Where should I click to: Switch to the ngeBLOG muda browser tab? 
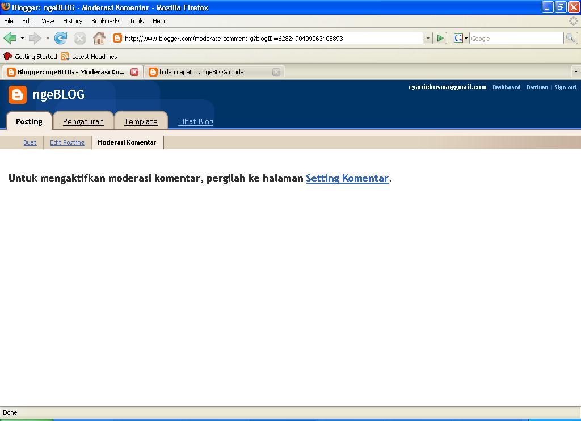coord(214,72)
